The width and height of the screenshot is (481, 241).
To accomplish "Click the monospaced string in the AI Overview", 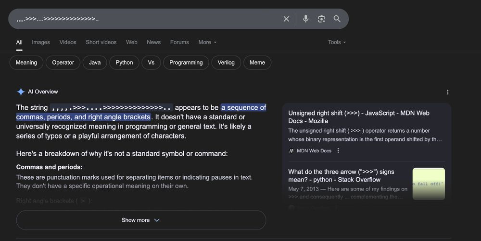I will (x=112, y=107).
